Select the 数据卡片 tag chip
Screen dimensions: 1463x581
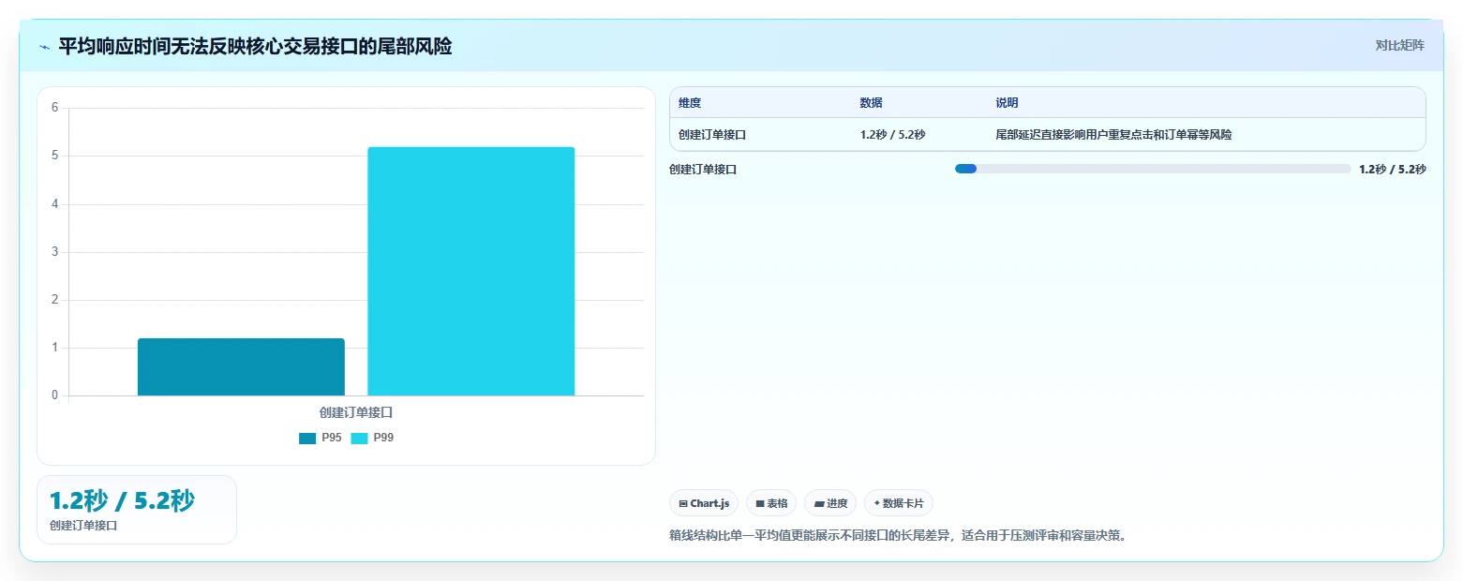899,503
